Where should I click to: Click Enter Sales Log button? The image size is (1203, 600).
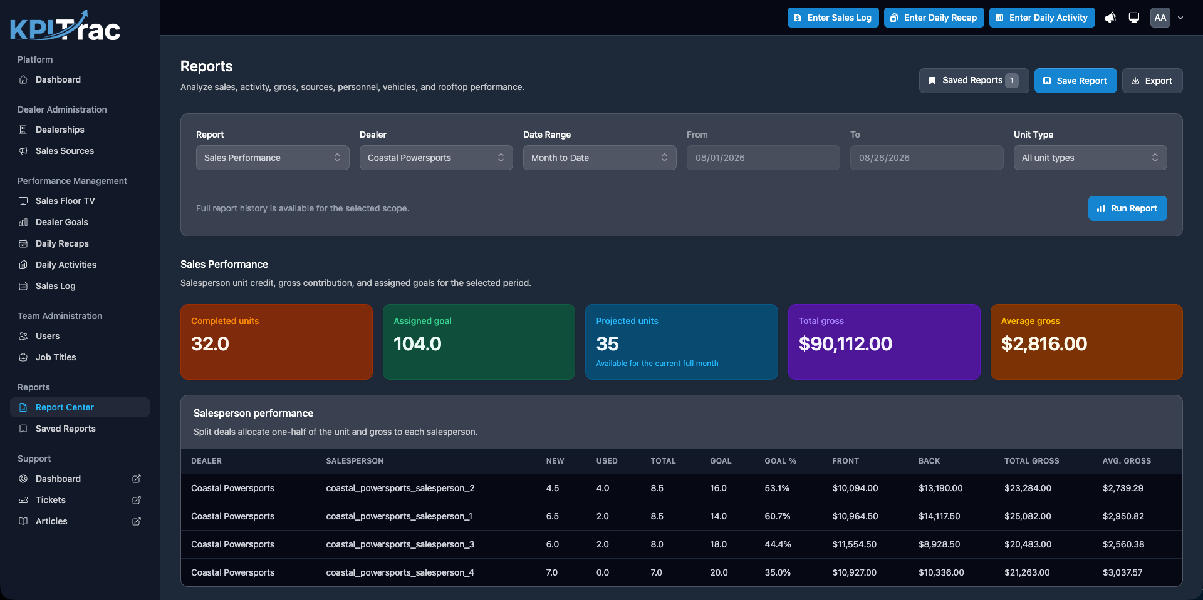833,18
